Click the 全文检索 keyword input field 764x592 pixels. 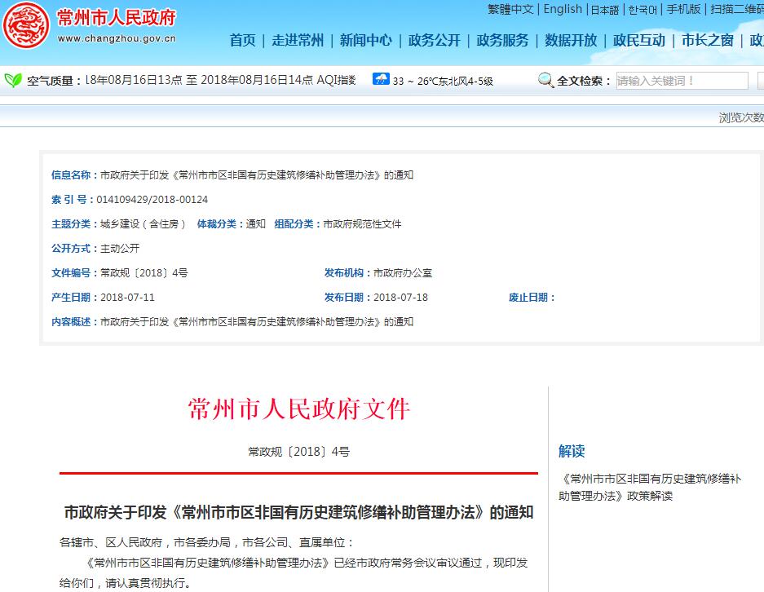(682, 81)
